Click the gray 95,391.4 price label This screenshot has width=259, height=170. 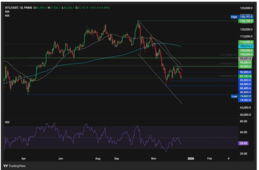245,59
